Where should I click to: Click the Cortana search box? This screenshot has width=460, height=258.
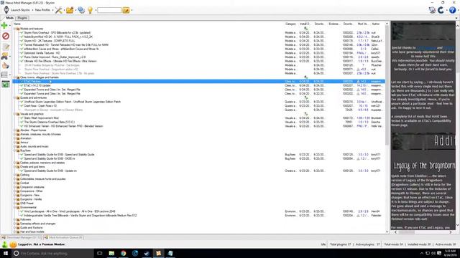(x=52, y=253)
